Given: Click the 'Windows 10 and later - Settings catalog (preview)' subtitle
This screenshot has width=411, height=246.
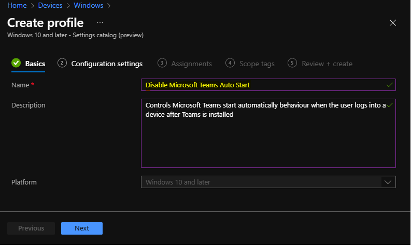Looking at the screenshot, I should click(75, 35).
